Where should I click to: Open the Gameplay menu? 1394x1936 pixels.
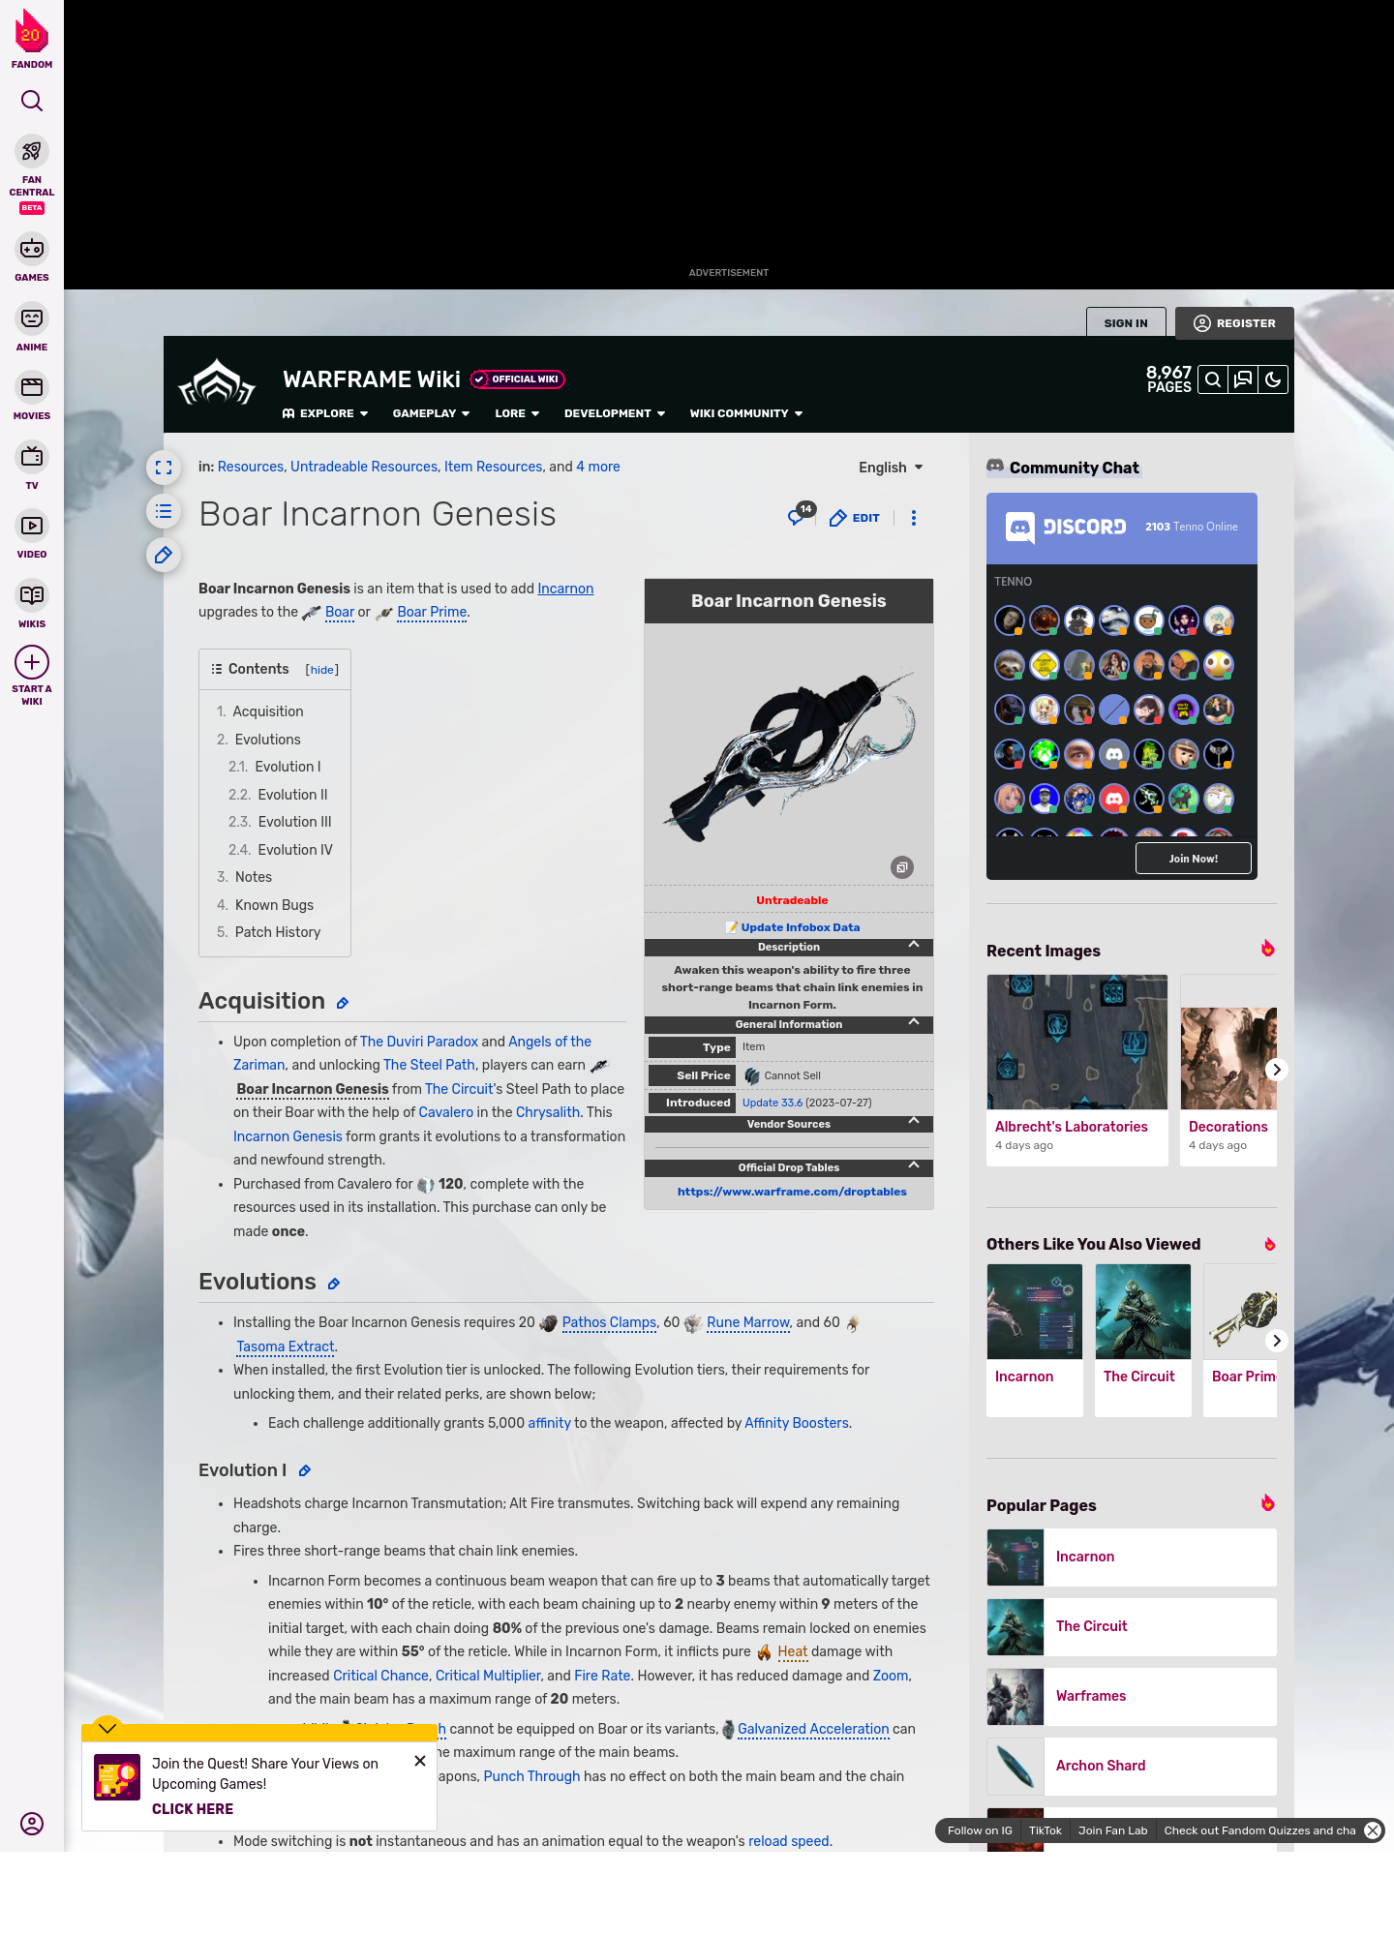(431, 413)
